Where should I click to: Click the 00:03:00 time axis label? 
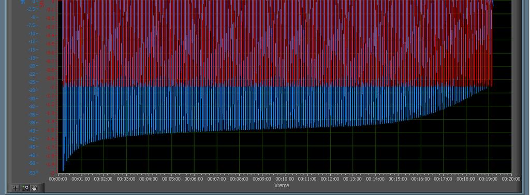[126, 179]
